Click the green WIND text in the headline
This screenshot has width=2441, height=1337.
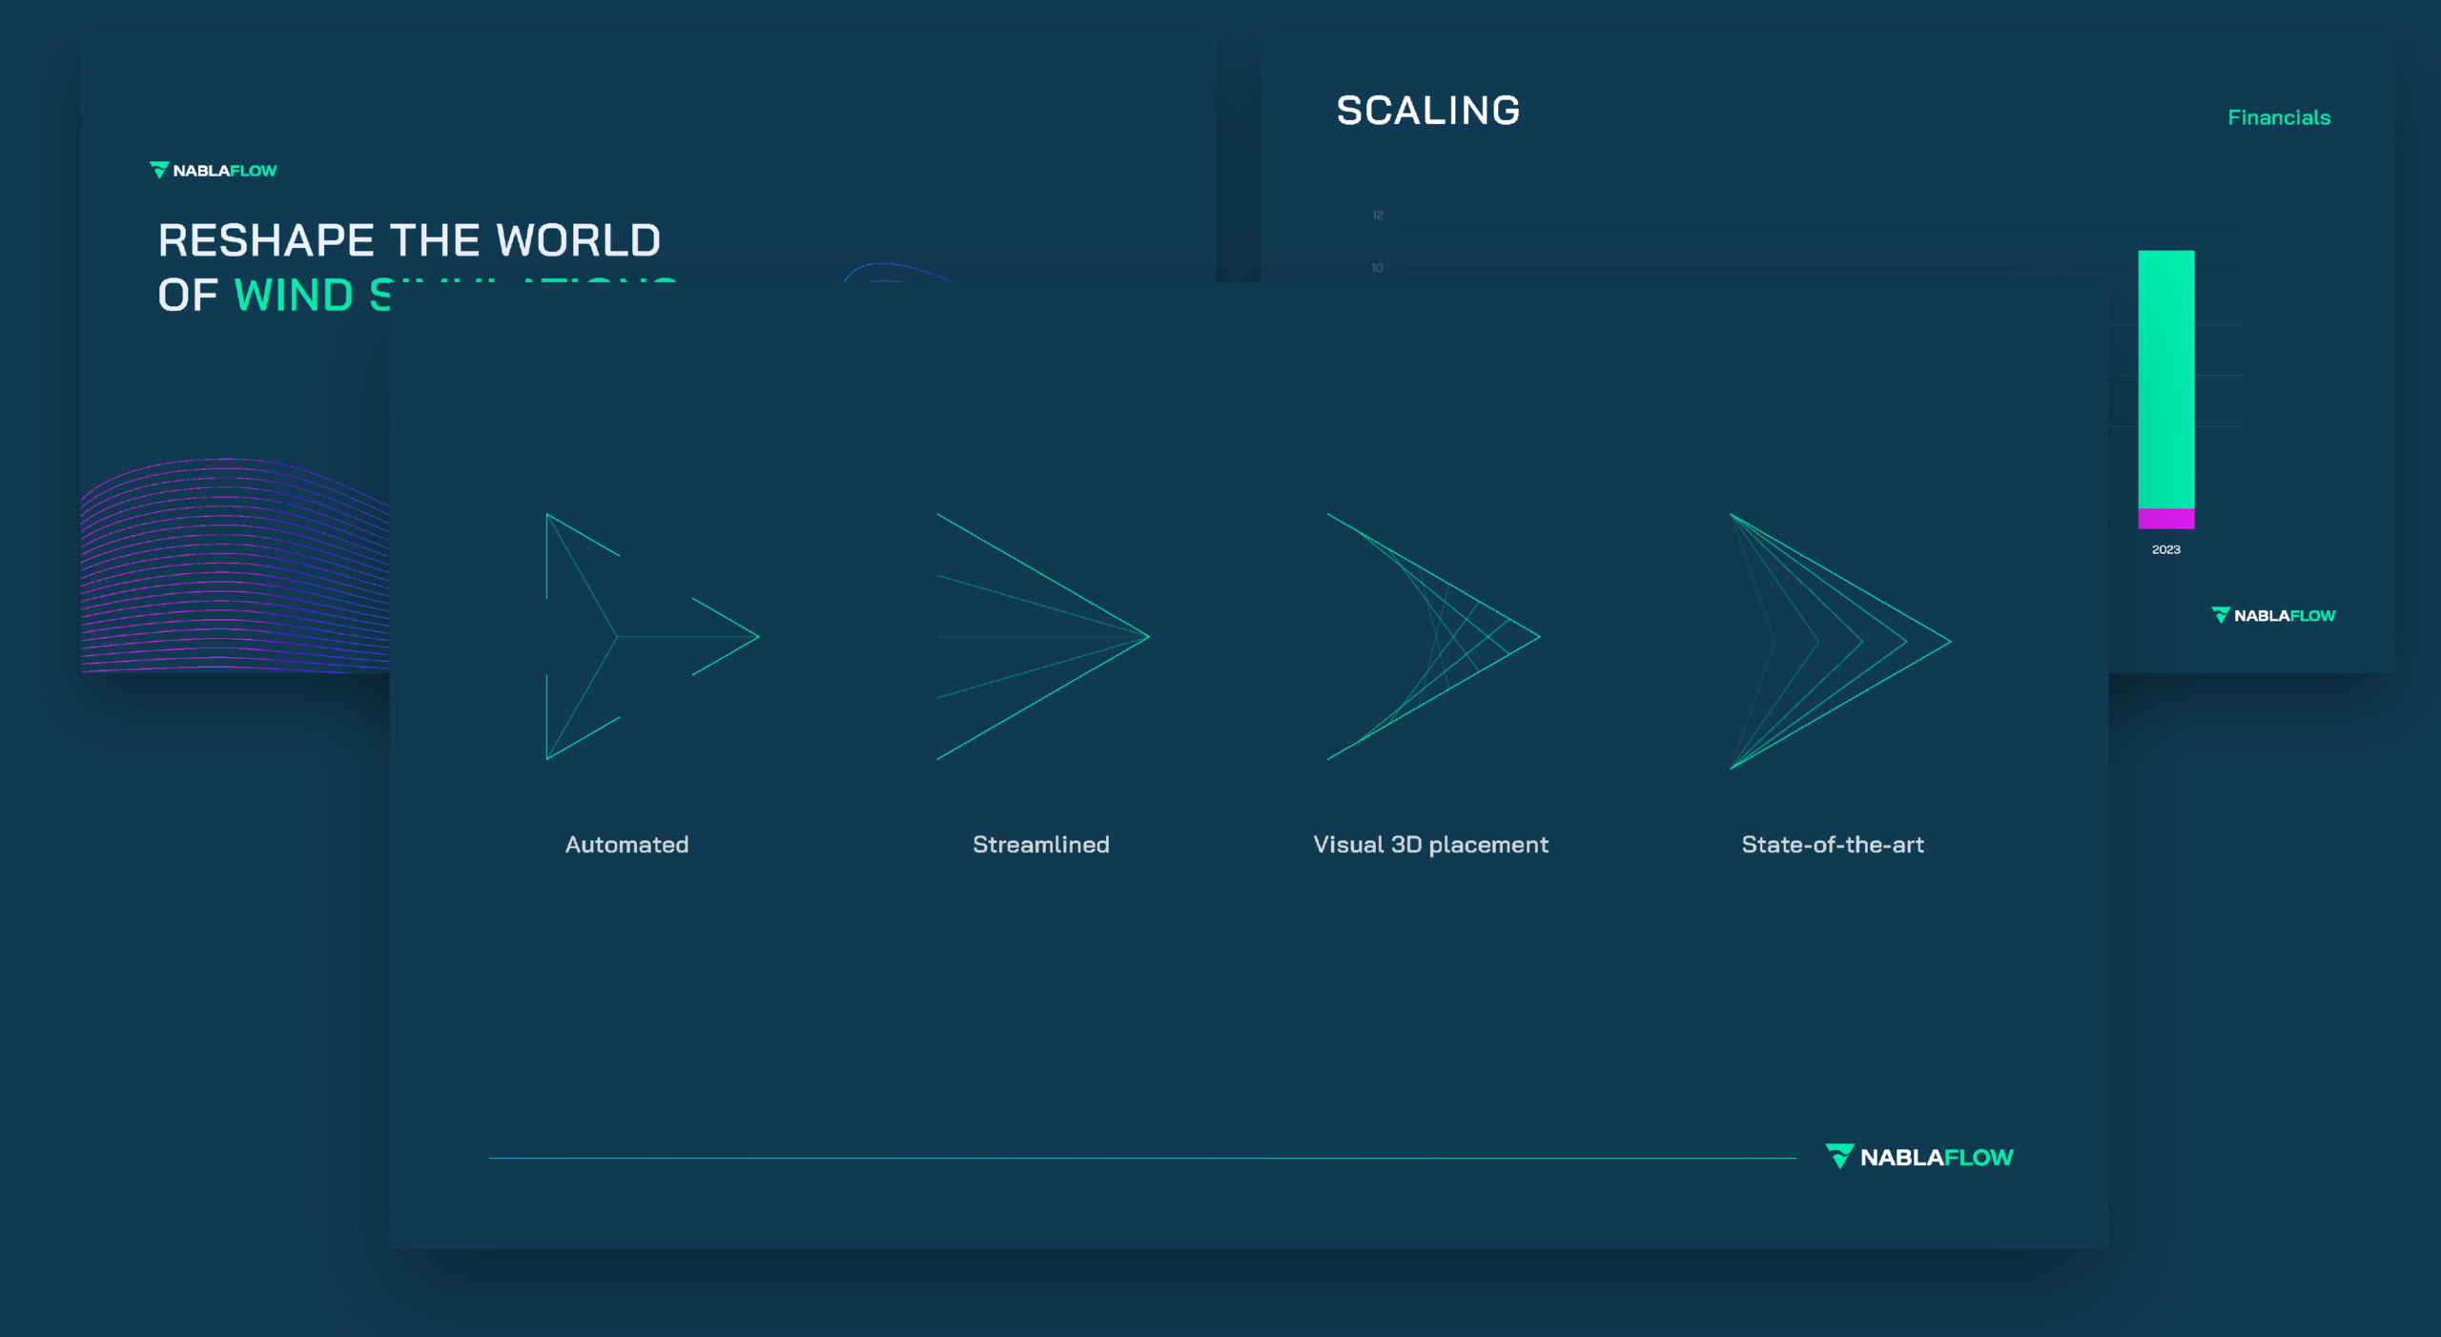(294, 295)
